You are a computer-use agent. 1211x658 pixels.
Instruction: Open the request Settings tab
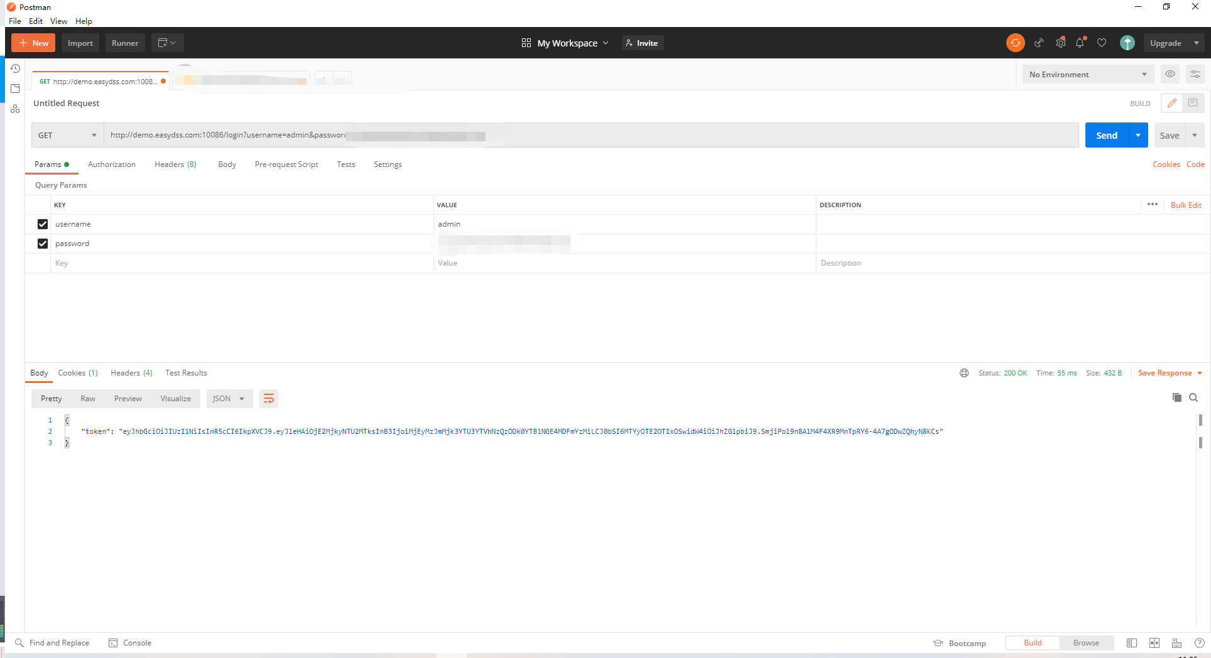388,164
